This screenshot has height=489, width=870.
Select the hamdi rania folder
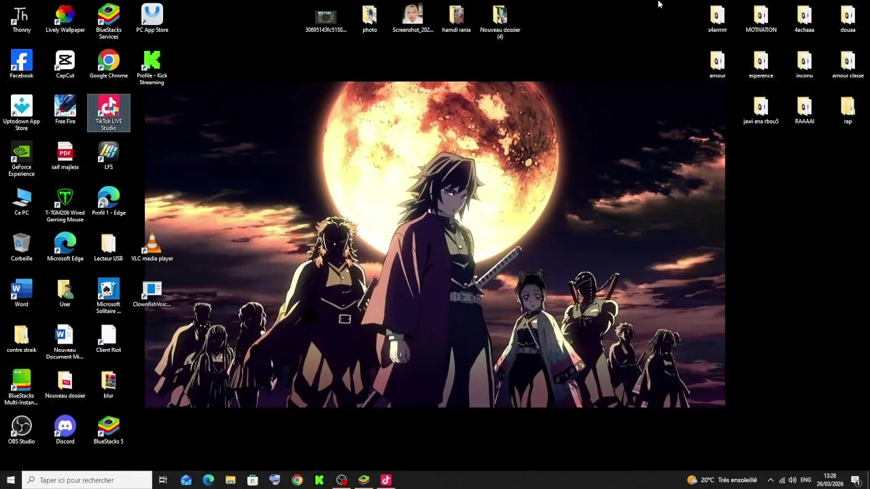[456, 18]
